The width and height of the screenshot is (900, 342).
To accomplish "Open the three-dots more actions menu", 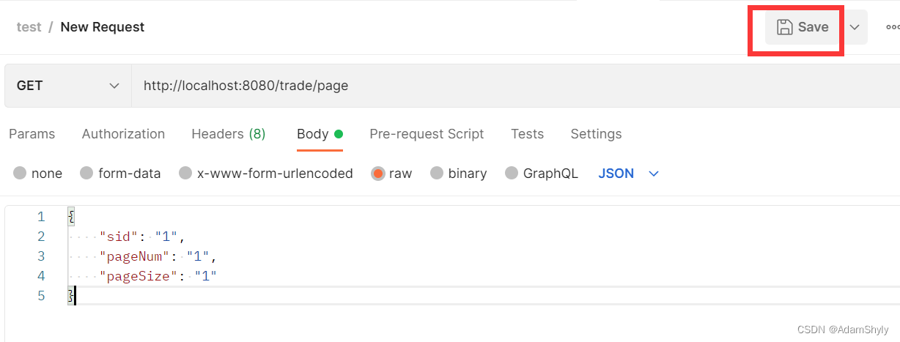I will point(892,27).
